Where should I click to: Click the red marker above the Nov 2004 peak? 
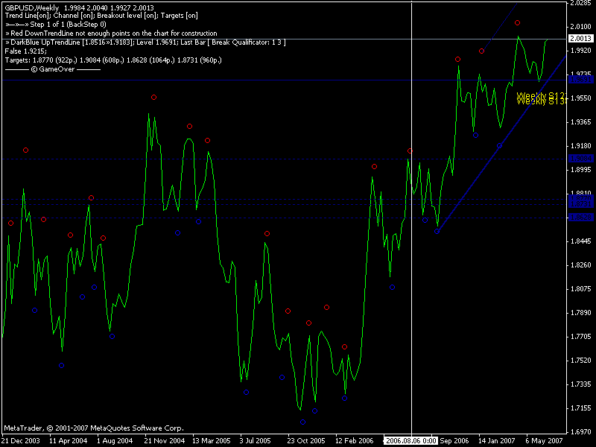pos(154,98)
